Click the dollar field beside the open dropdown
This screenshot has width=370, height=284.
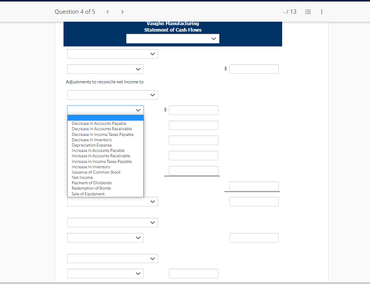pos(193,110)
